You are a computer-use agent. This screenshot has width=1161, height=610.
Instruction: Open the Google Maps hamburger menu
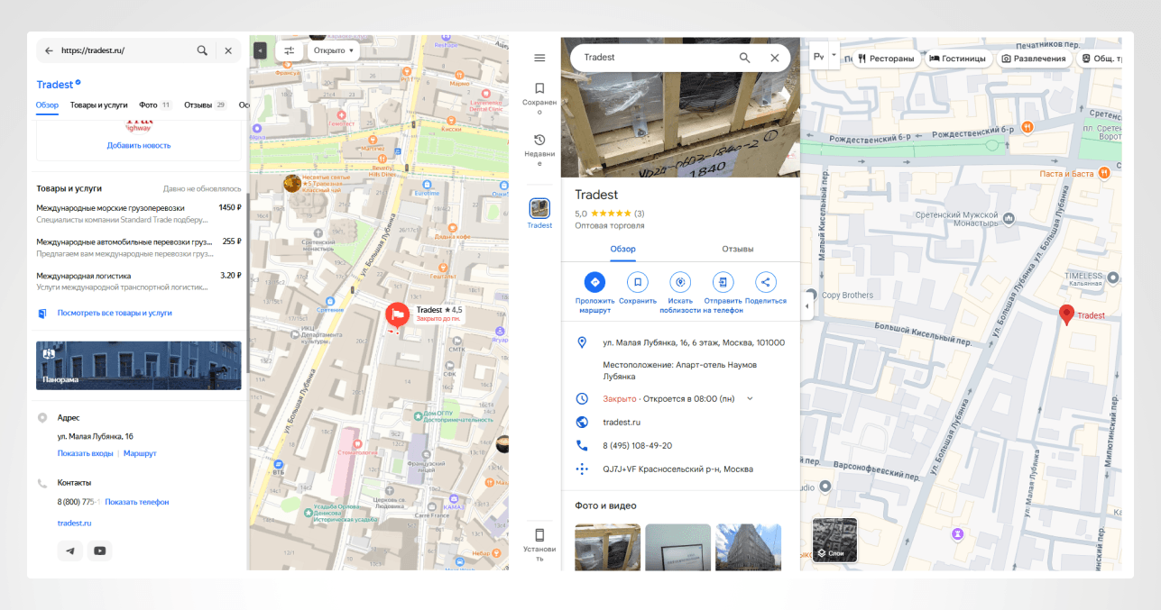pos(539,58)
